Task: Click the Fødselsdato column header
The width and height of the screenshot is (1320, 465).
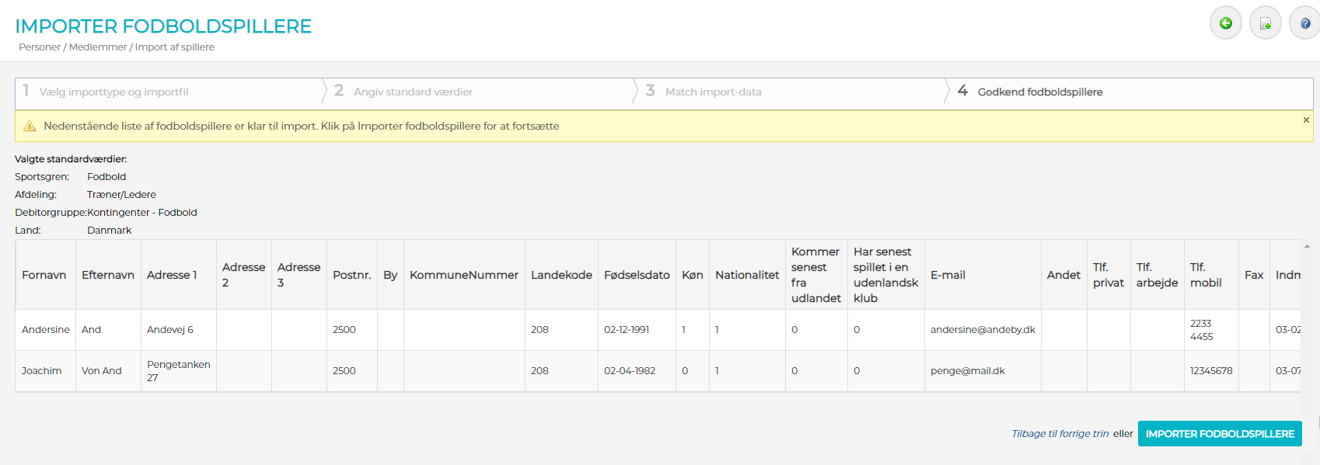Action: (637, 275)
